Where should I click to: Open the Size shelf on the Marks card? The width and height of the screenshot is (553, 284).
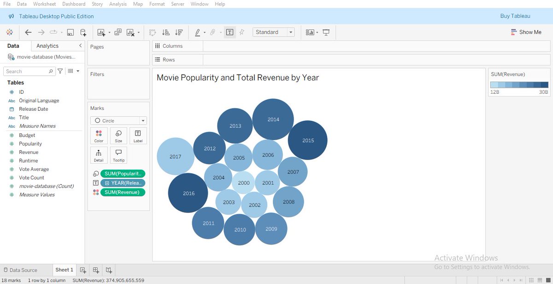tap(118, 136)
